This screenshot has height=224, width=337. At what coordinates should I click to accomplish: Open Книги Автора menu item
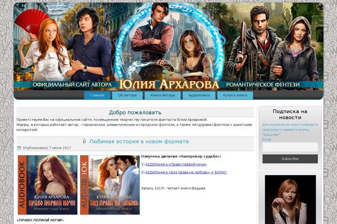tap(162, 95)
